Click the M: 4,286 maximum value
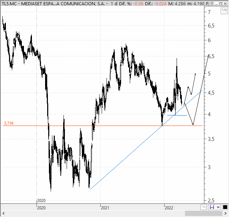 [x=177, y=4]
